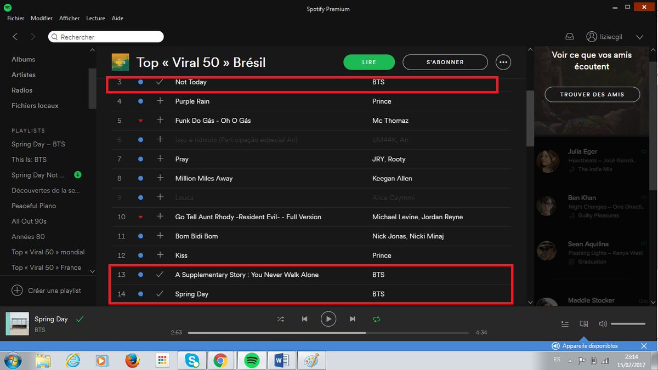This screenshot has width=658, height=370.
Task: Toggle the saved checkmark for Not Today
Action: [160, 82]
